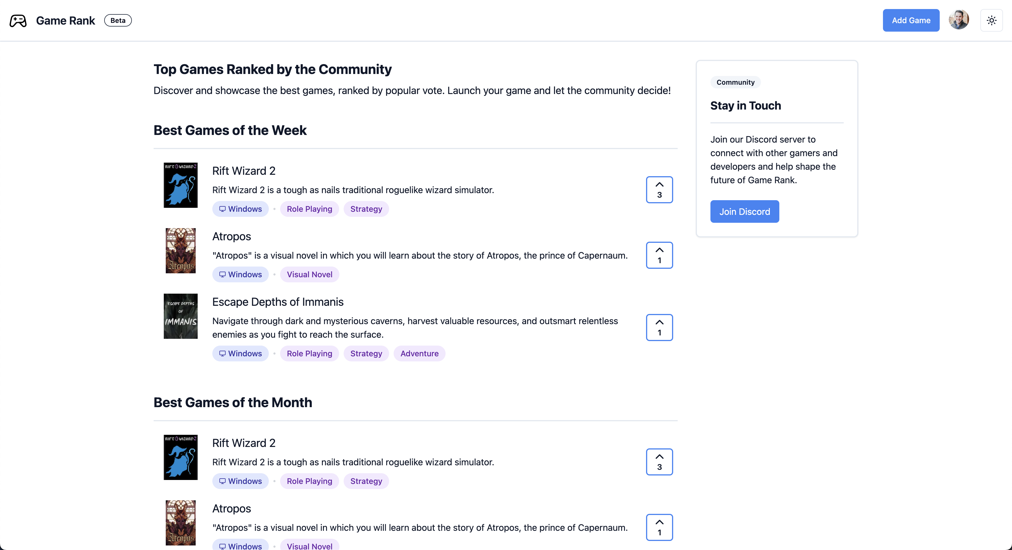
Task: Click the Game Rank controller logo icon
Action: click(18, 20)
